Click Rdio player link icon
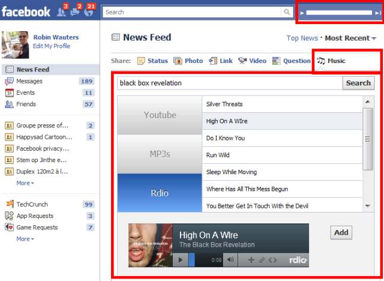 click(262, 260)
